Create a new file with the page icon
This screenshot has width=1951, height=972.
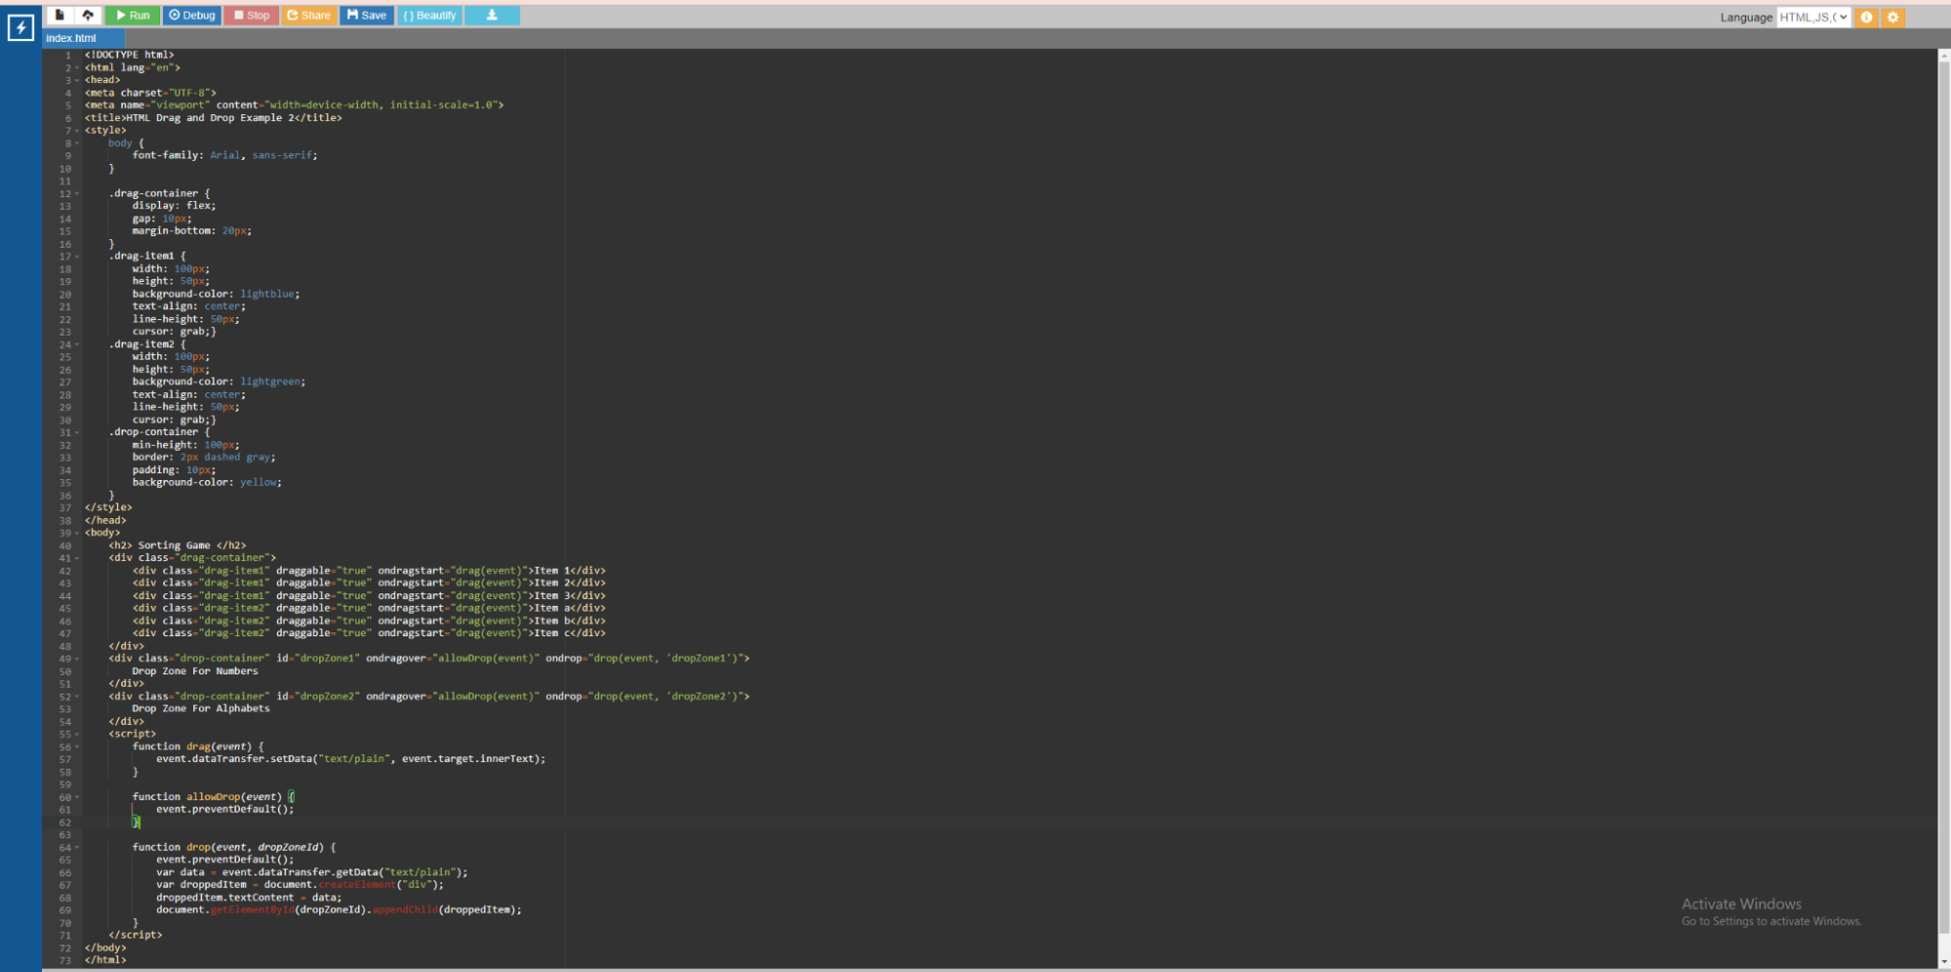[60, 15]
